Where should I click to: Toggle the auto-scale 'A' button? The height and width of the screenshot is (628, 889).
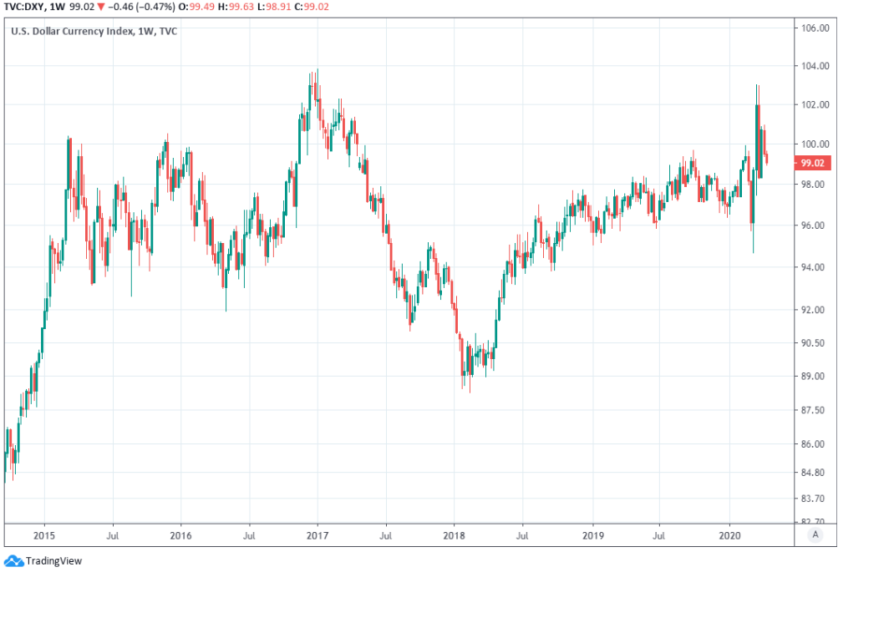pos(815,535)
